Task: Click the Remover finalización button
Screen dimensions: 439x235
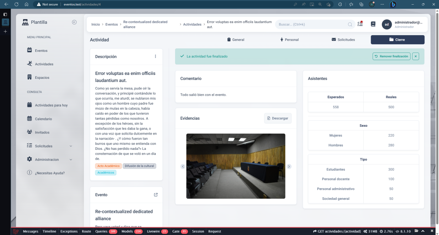Action: 391,56
